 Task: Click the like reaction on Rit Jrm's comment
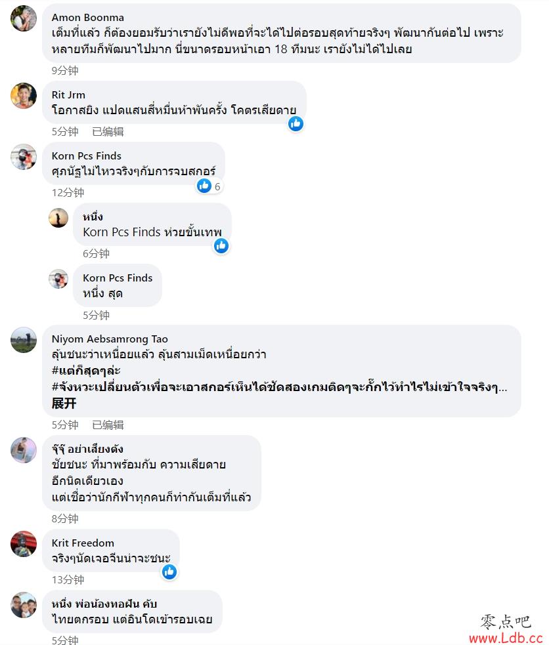pyautogui.click(x=296, y=124)
